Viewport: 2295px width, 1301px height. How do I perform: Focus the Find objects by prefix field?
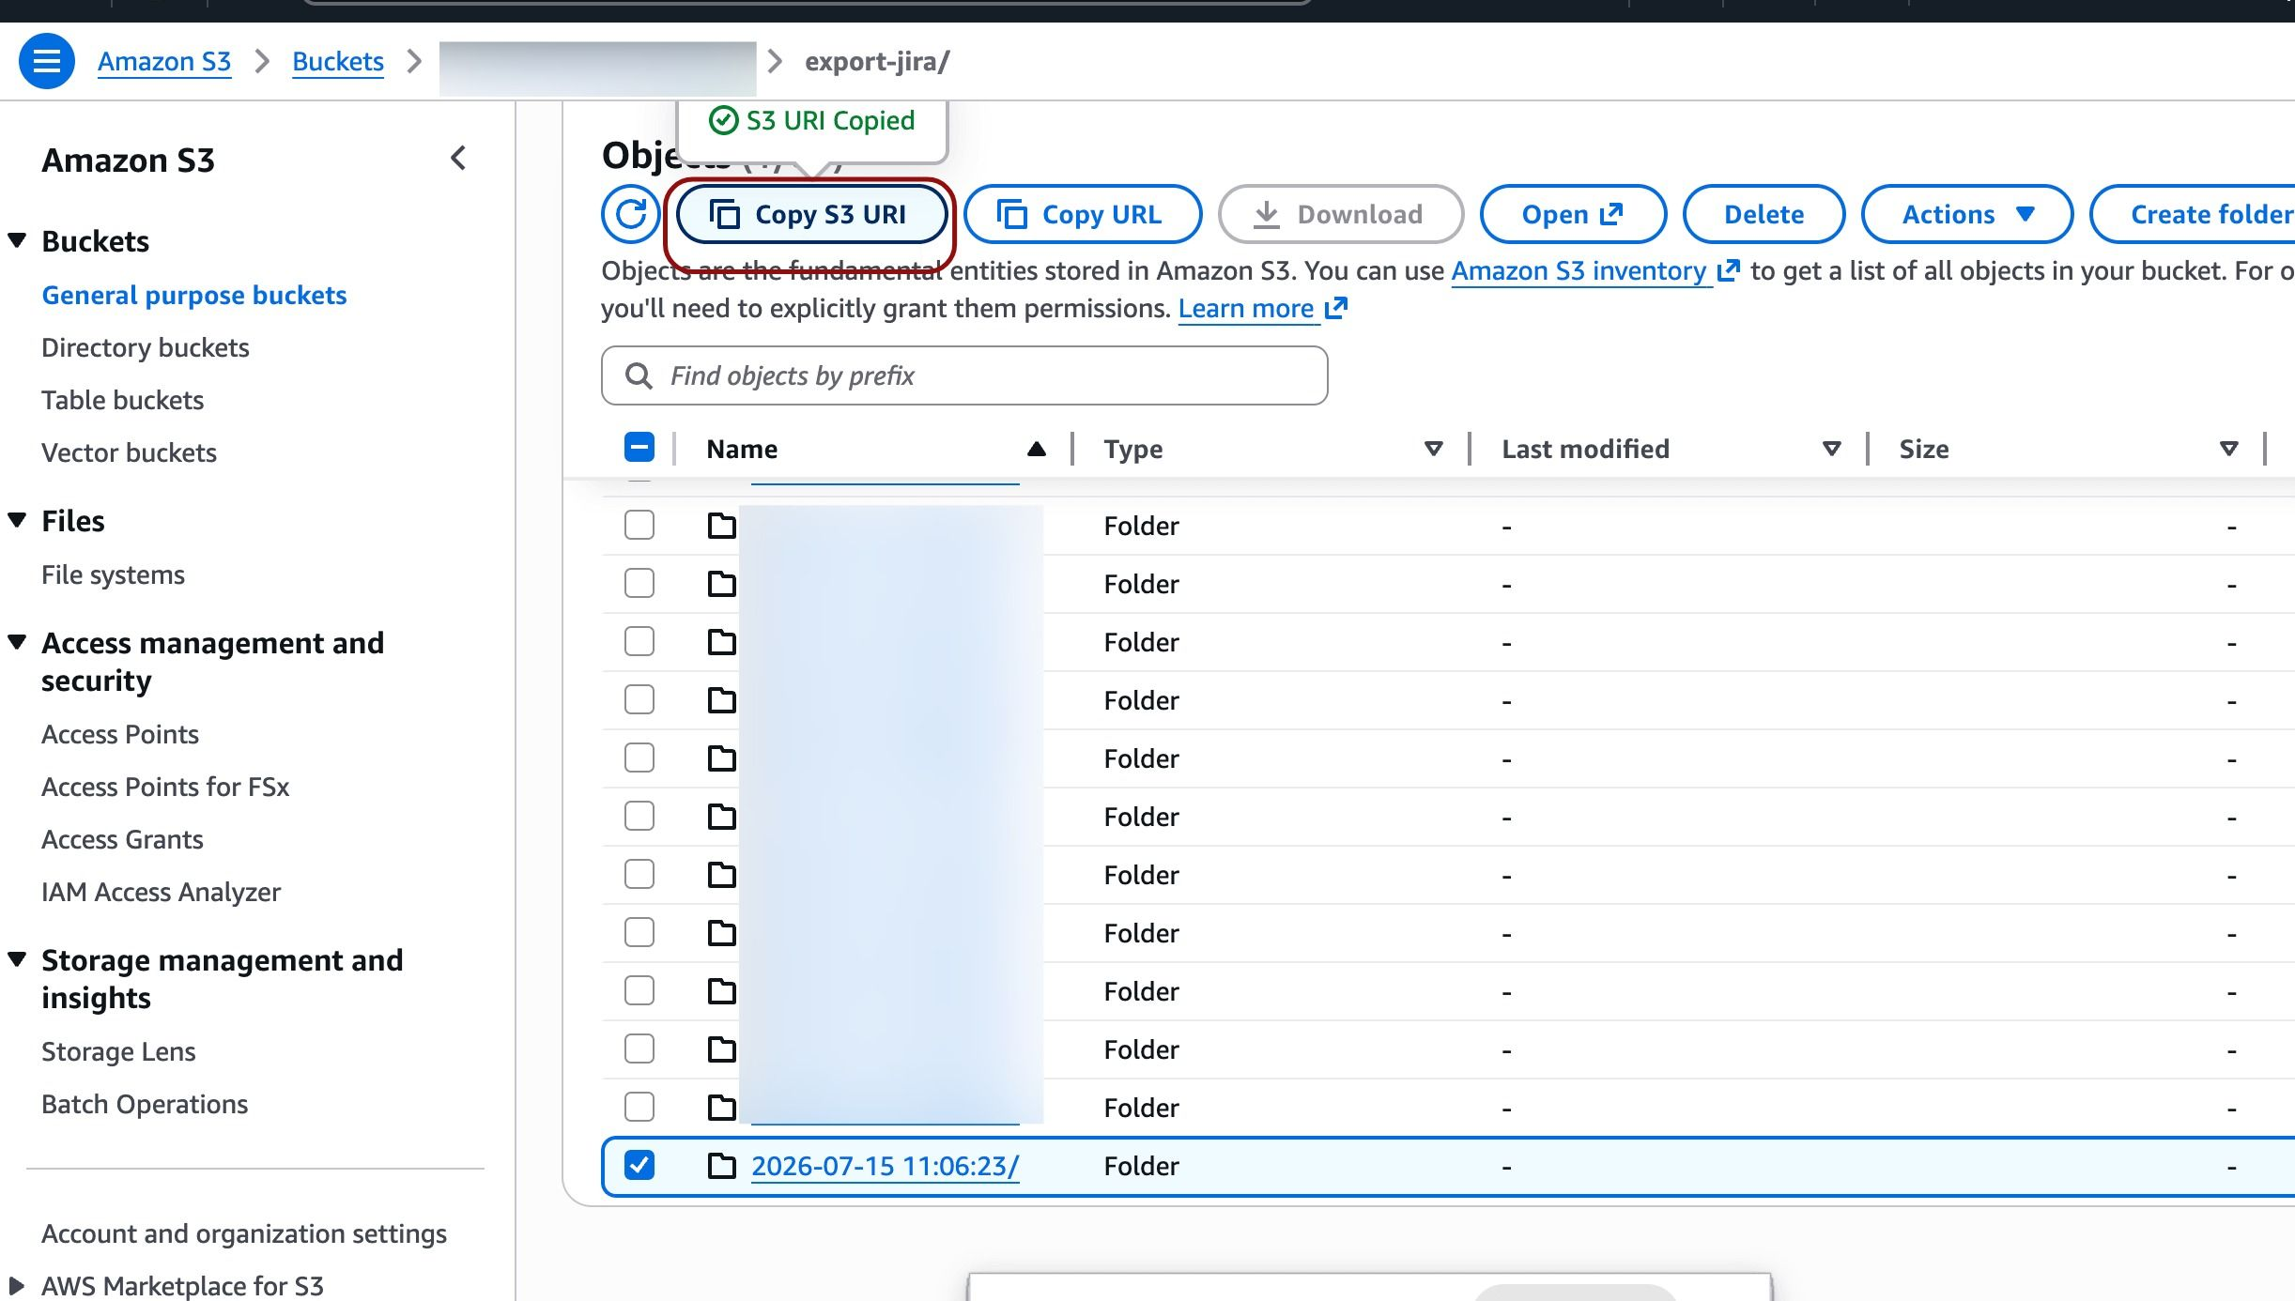point(964,375)
